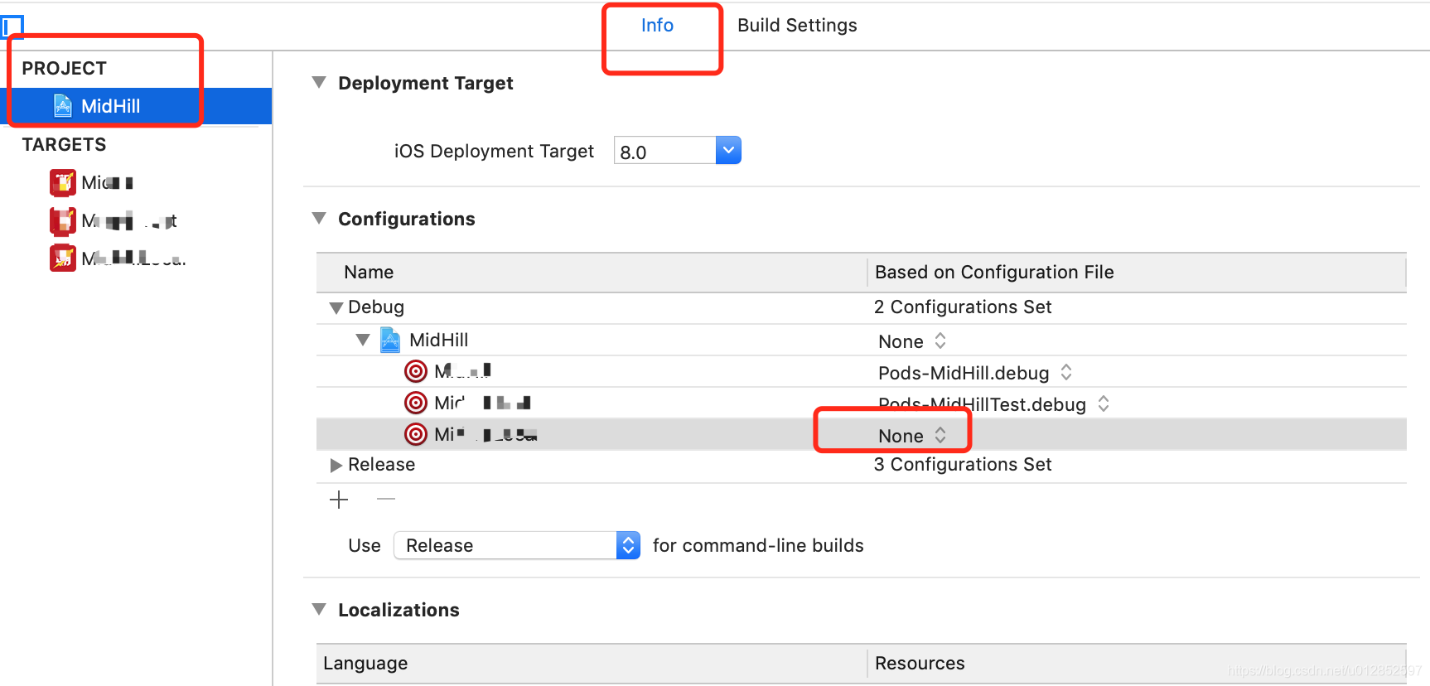Viewport: 1430px width, 686px height.
Task: Click Based on Configuration File column header
Action: click(x=1137, y=272)
